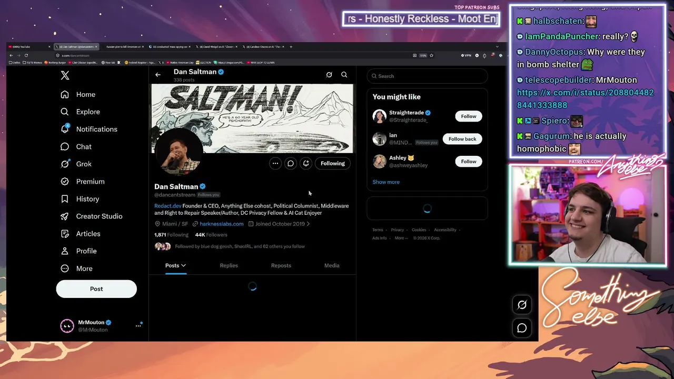The width and height of the screenshot is (674, 379).
Task: Click the Grok icon in the profile header
Action: click(x=329, y=75)
